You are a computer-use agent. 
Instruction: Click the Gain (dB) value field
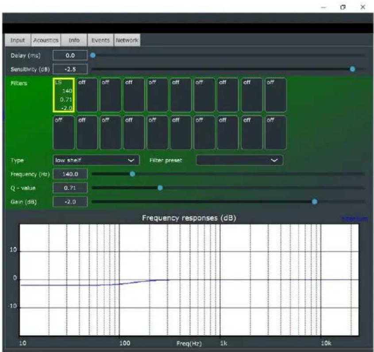pyautogui.click(x=70, y=202)
